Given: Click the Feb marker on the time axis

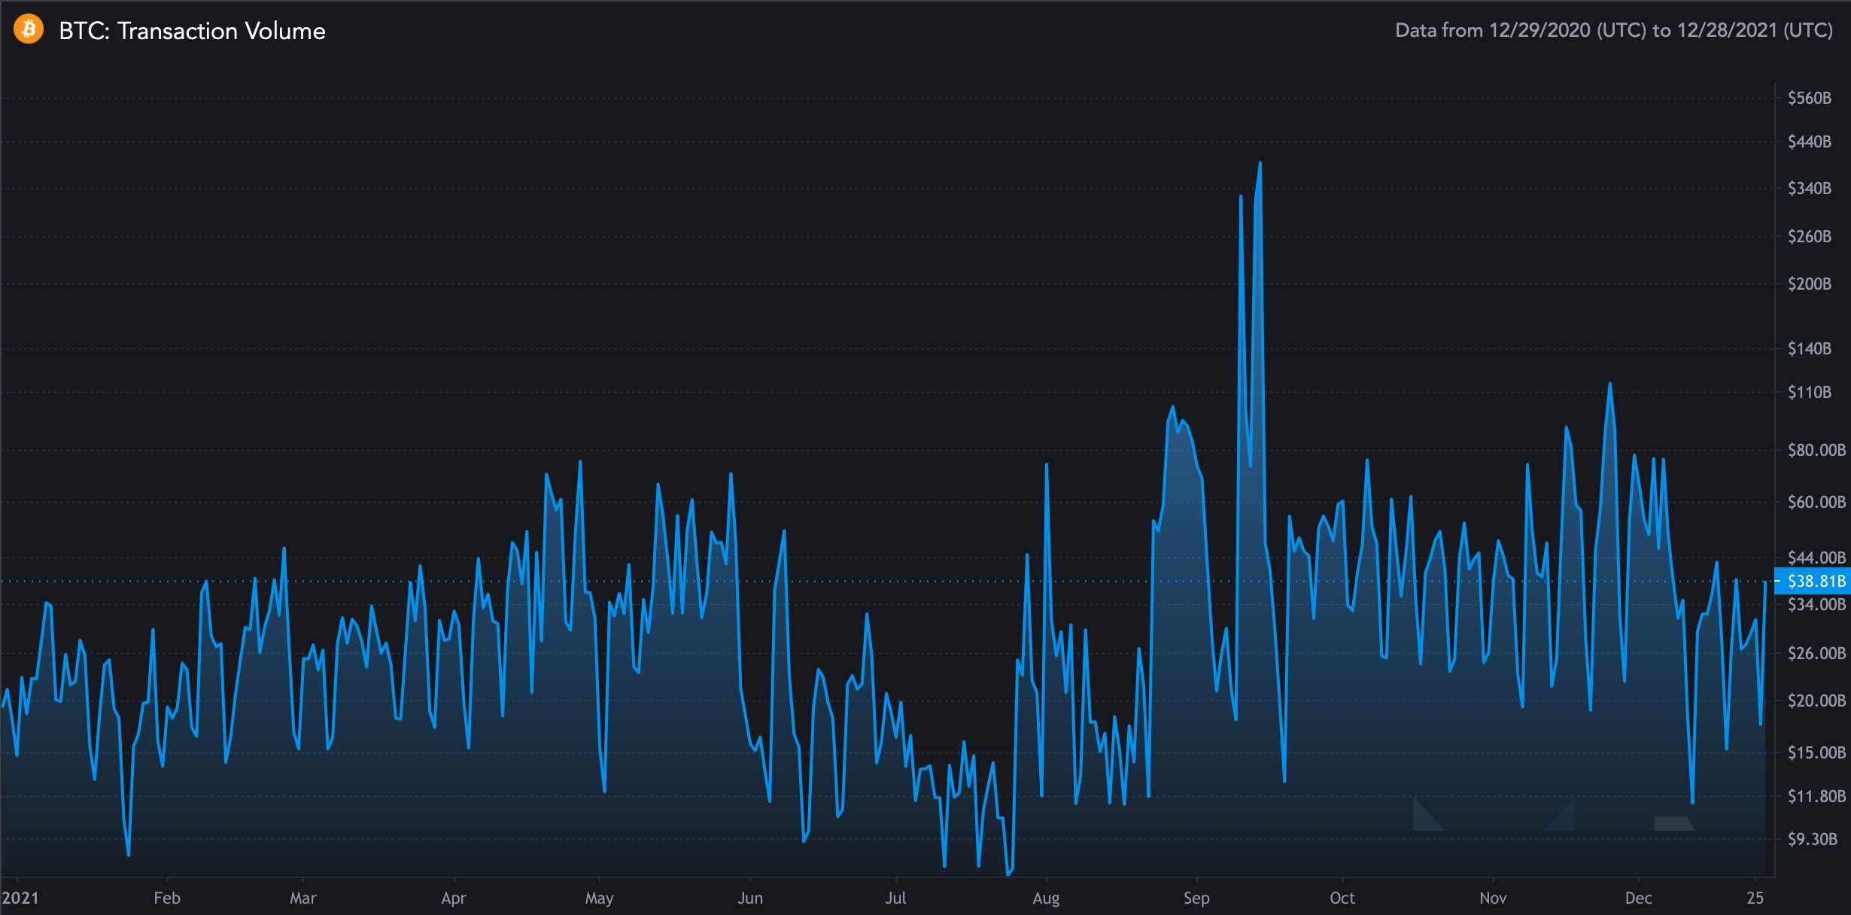Looking at the screenshot, I should [167, 898].
